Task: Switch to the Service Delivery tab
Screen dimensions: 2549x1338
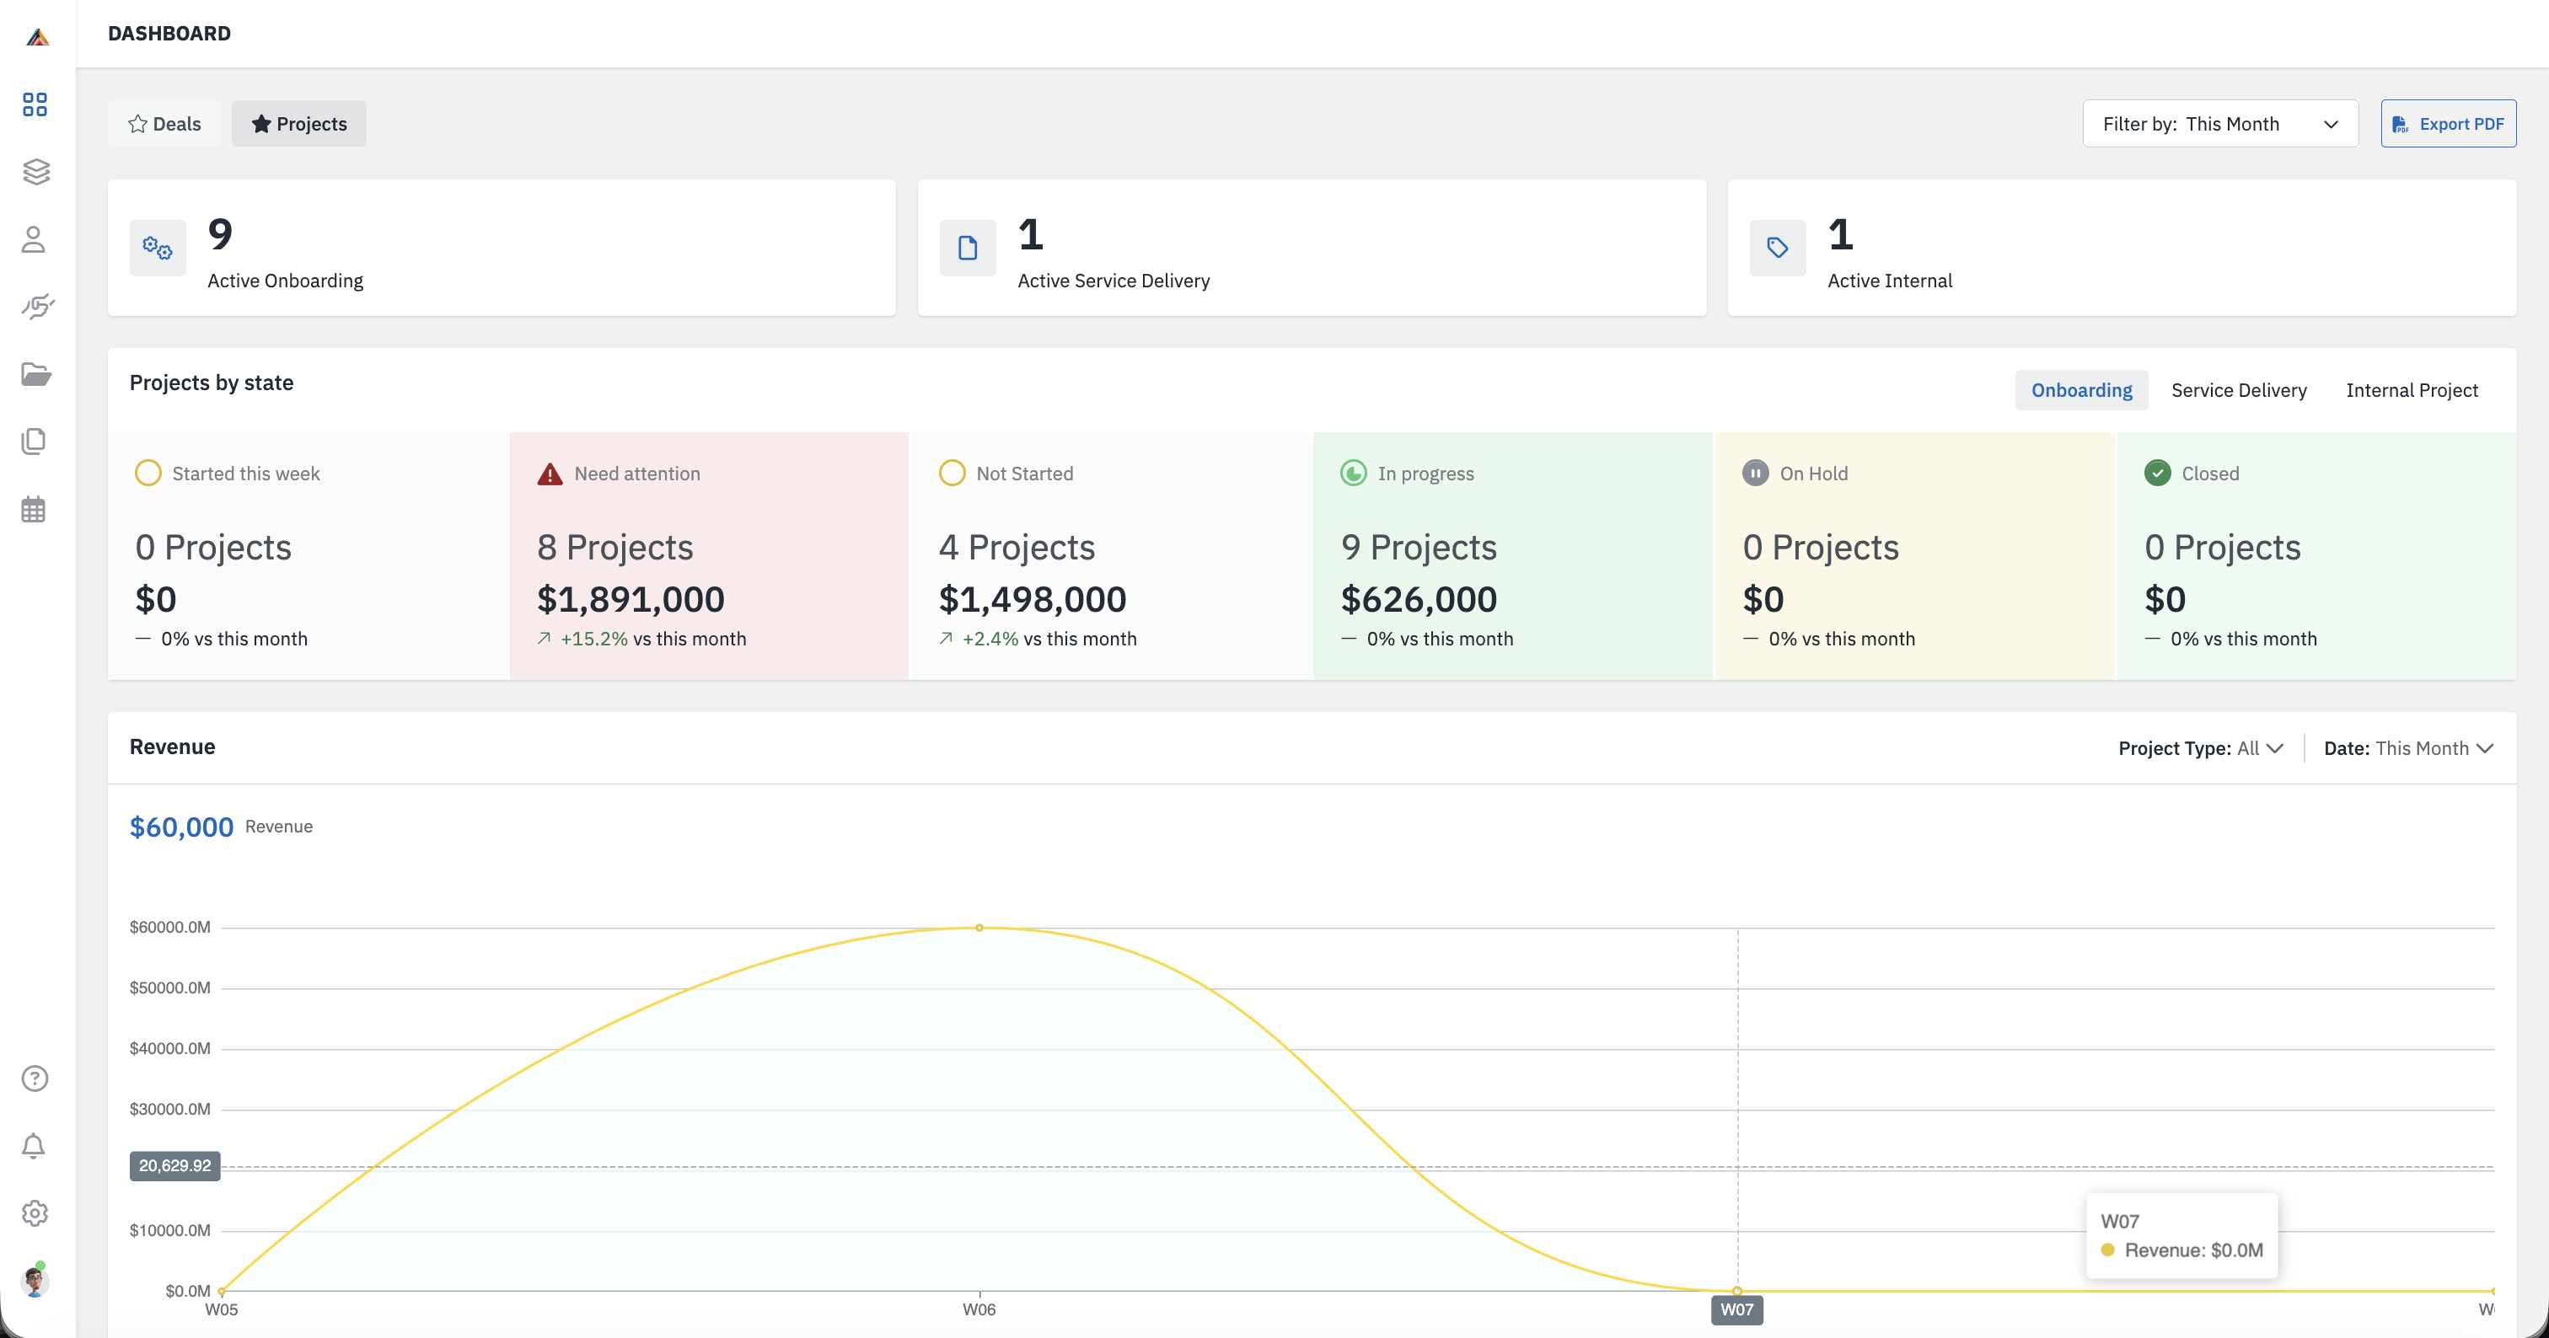Action: click(2238, 389)
